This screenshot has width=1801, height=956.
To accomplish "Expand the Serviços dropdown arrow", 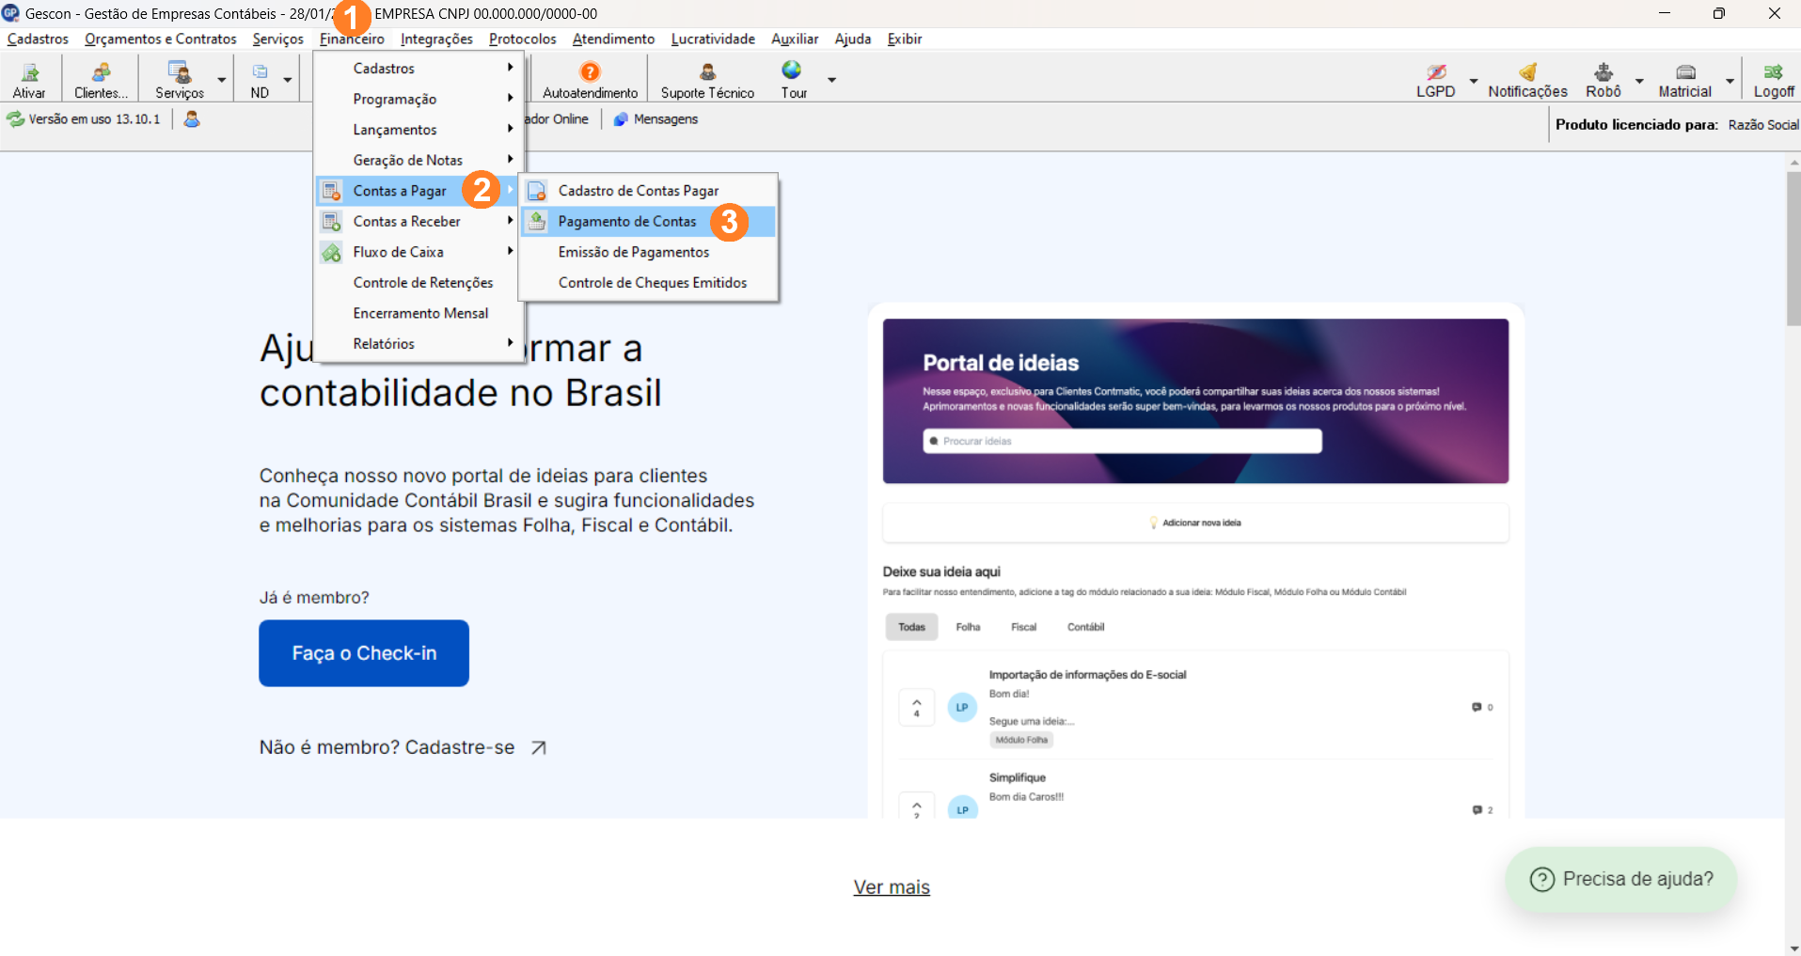I will 222,80.
